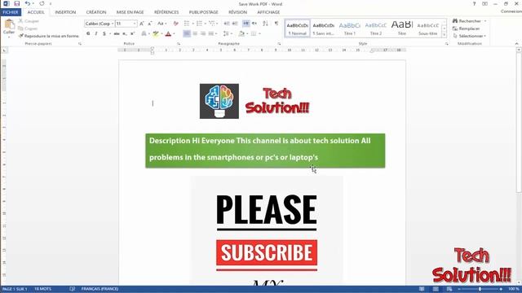
Task: Undo last action in Quick Access toolbar
Action: [28, 3]
